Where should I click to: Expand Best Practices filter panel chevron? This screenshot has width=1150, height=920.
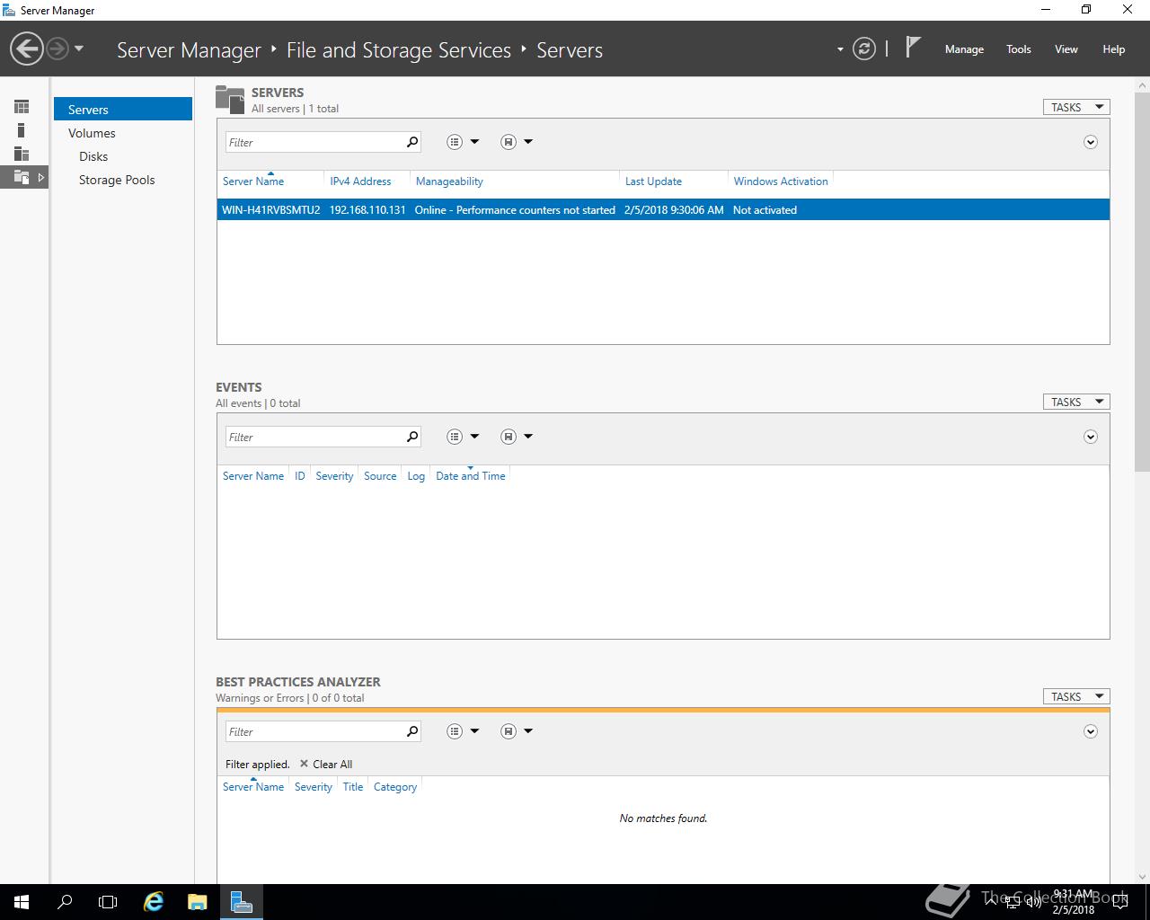point(1091,731)
